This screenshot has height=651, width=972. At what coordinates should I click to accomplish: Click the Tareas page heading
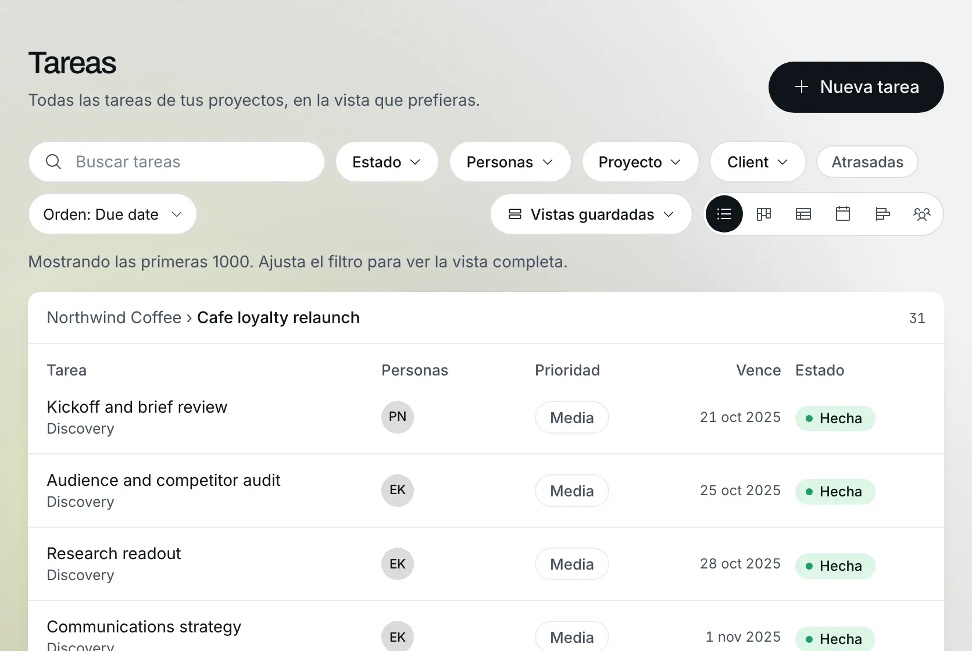click(x=72, y=63)
